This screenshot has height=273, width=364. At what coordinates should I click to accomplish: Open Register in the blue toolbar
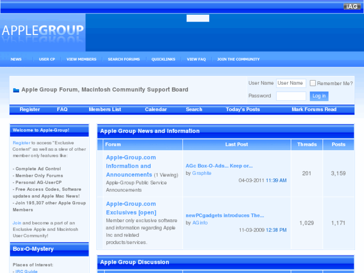pos(30,109)
